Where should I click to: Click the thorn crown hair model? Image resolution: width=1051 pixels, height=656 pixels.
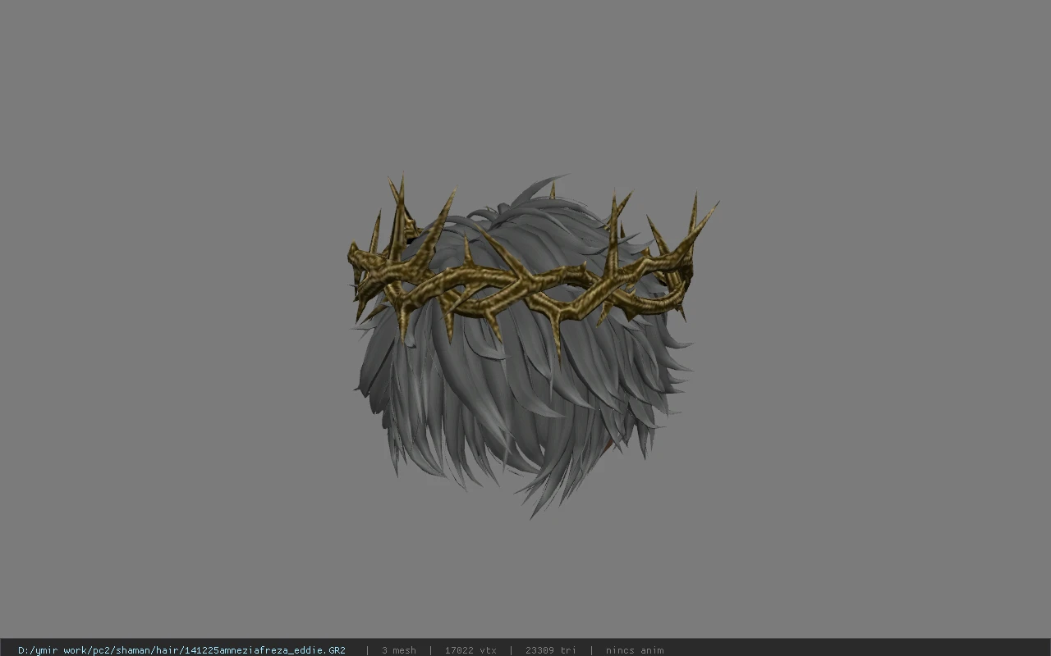coord(532,344)
